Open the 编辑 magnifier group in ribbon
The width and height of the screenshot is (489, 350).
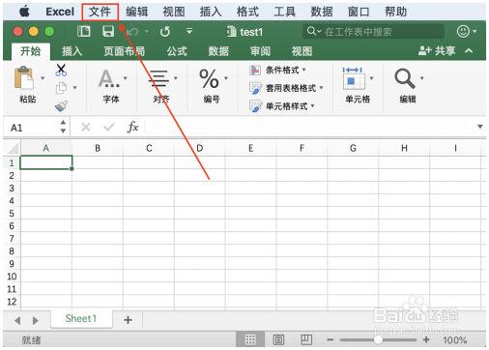[408, 85]
